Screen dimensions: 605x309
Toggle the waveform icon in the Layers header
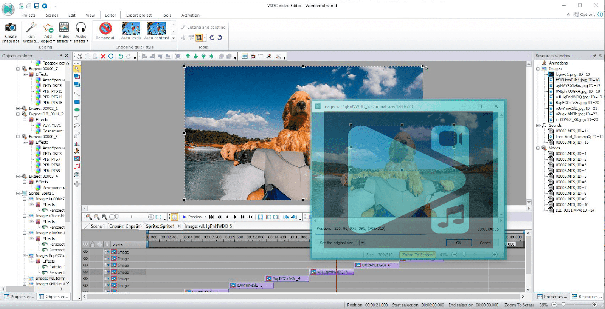[99, 244]
